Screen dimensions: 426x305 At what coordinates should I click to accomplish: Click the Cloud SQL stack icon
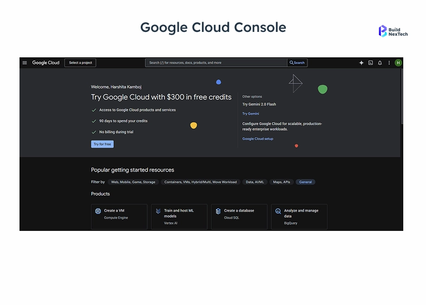pyautogui.click(x=218, y=211)
